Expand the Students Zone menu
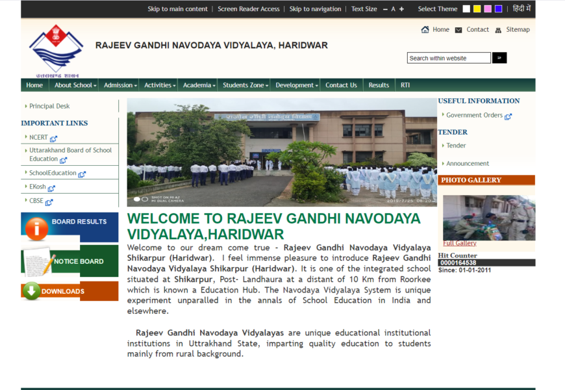This screenshot has width=565, height=390. click(245, 85)
